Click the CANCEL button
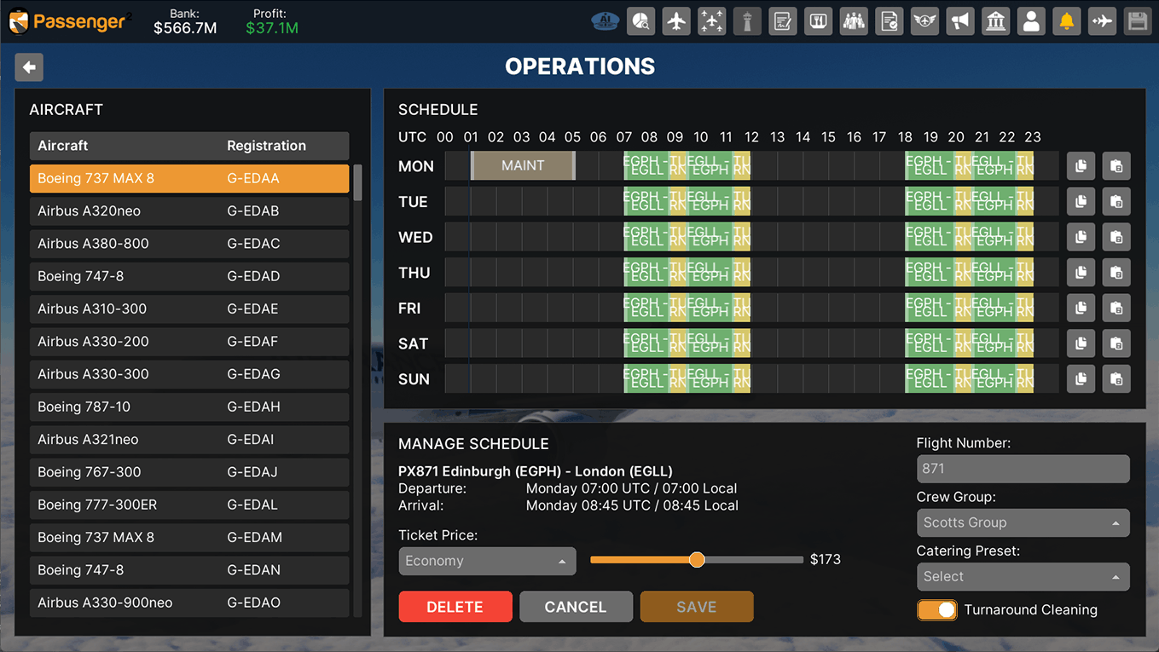 (x=576, y=607)
